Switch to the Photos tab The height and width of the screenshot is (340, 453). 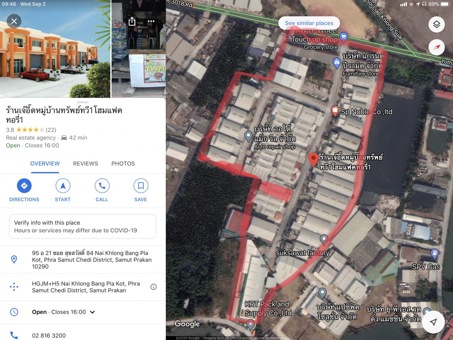click(x=123, y=164)
